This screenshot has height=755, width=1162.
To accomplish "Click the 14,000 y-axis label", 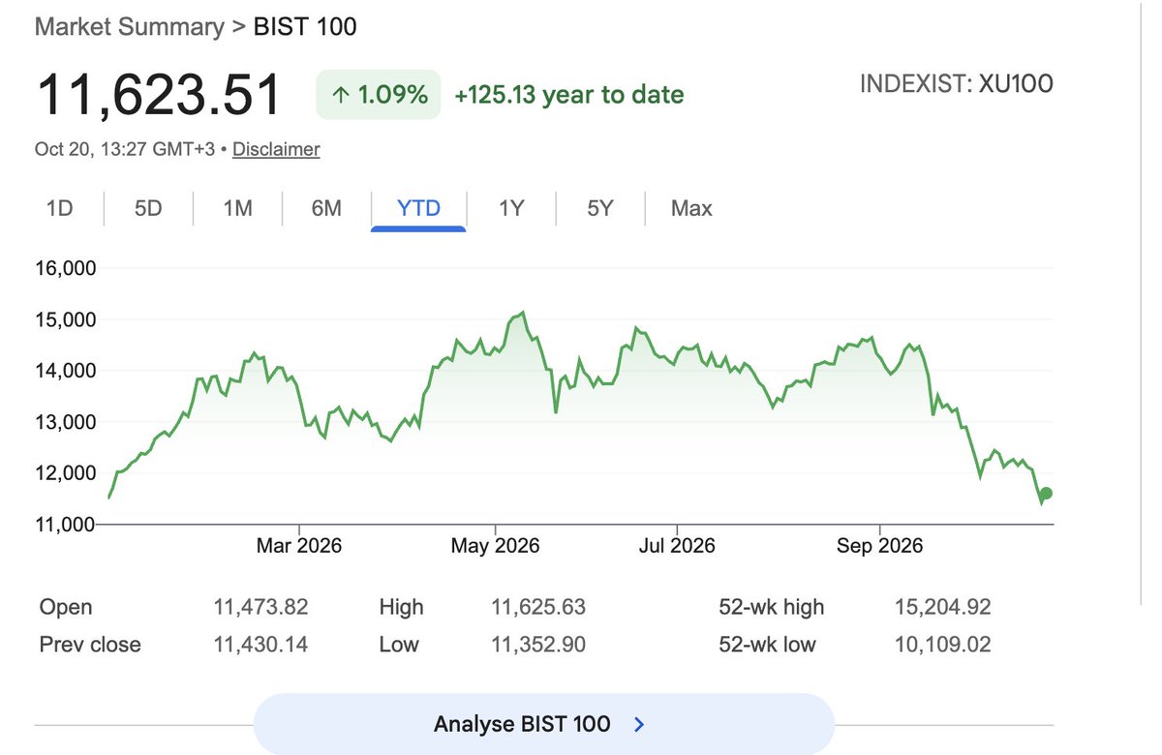I will (x=66, y=371).
